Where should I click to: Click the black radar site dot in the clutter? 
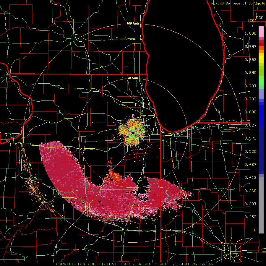tap(133, 133)
